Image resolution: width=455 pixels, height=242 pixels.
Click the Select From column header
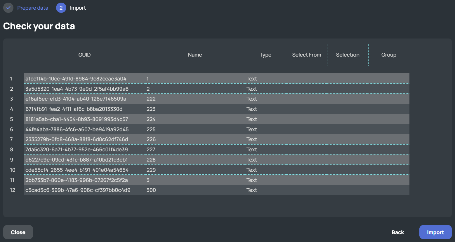tap(306, 55)
